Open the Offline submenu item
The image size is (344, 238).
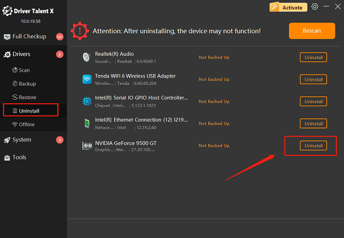pyautogui.click(x=33, y=124)
